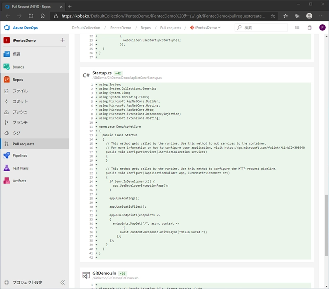
Task: Click the site lock icon in address bar
Action: pyautogui.click(x=56, y=16)
